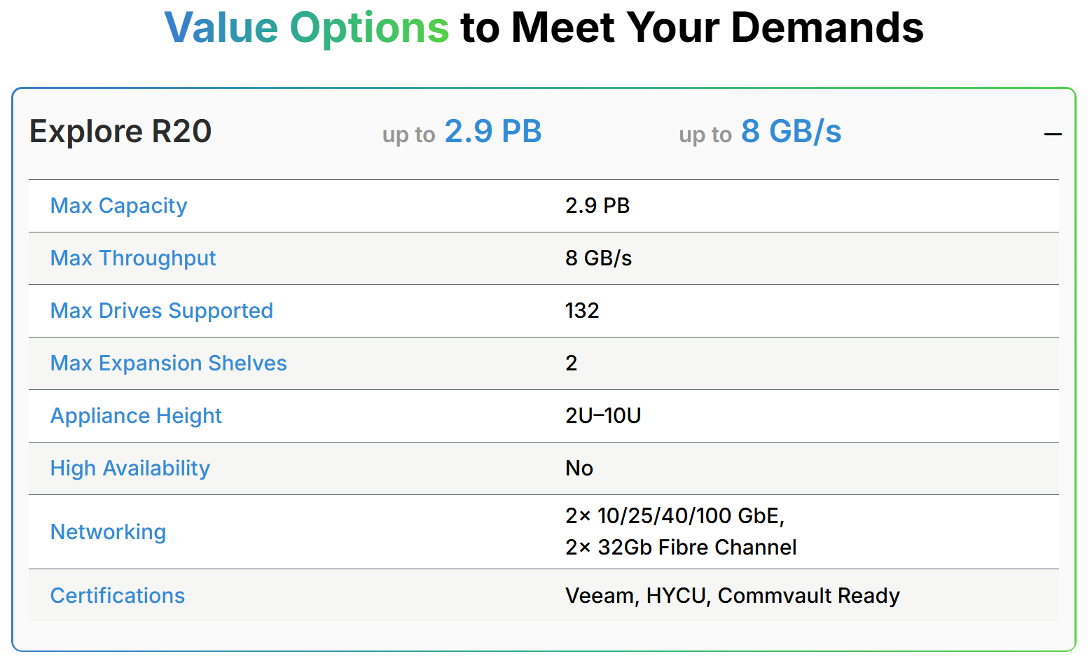Select the 132 drives value
Screen dimensions: 1092x661
tap(582, 311)
